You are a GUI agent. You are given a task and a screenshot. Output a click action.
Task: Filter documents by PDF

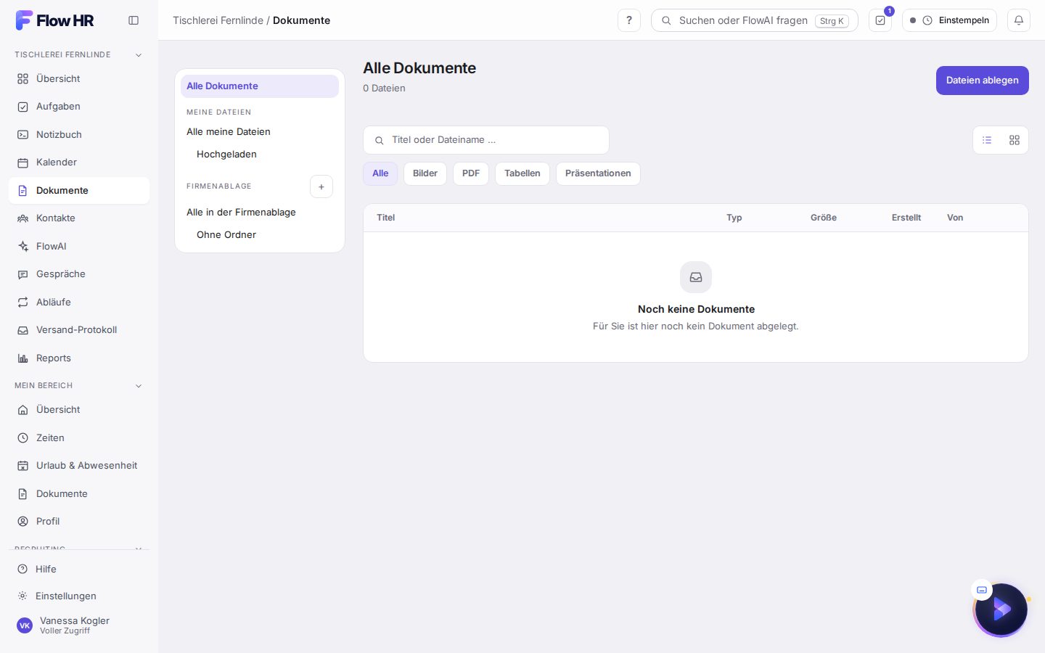471,173
